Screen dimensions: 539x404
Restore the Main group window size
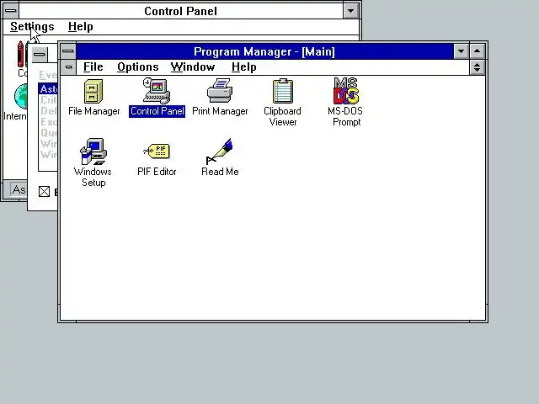(x=478, y=67)
